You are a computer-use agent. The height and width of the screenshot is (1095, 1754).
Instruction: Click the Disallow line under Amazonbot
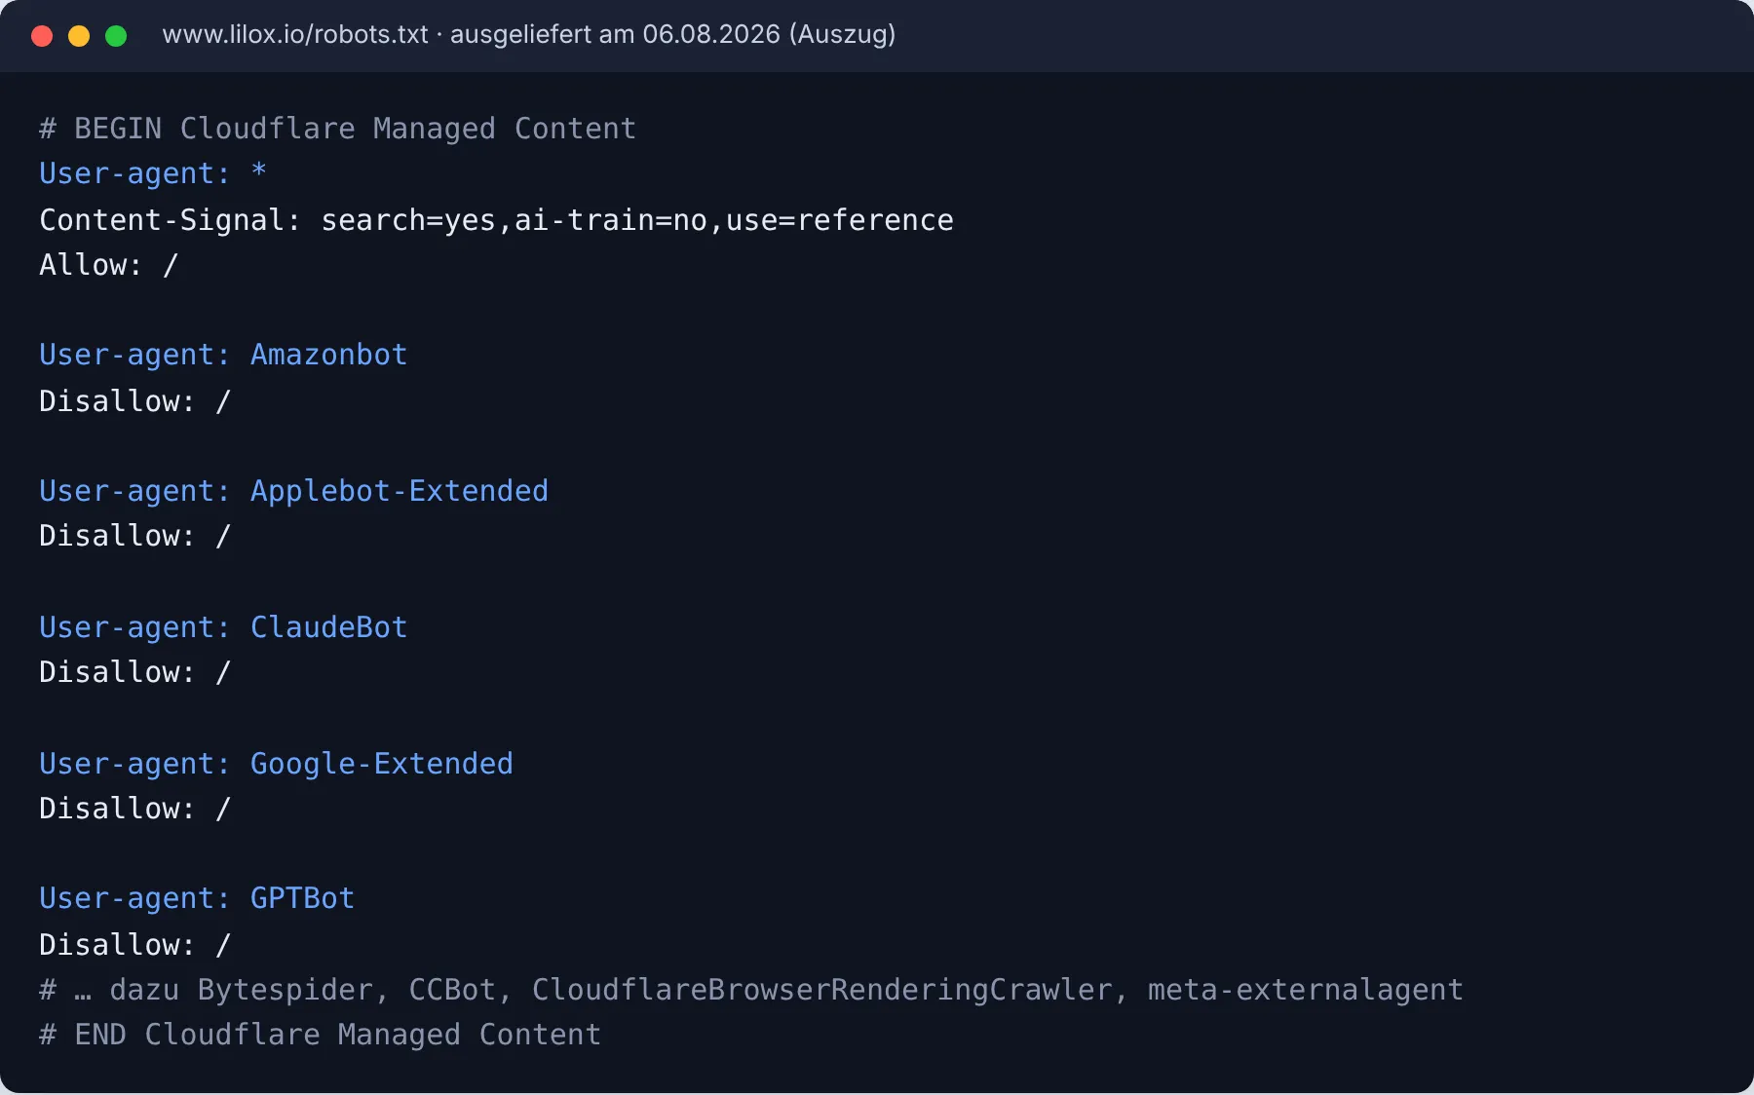(x=135, y=401)
